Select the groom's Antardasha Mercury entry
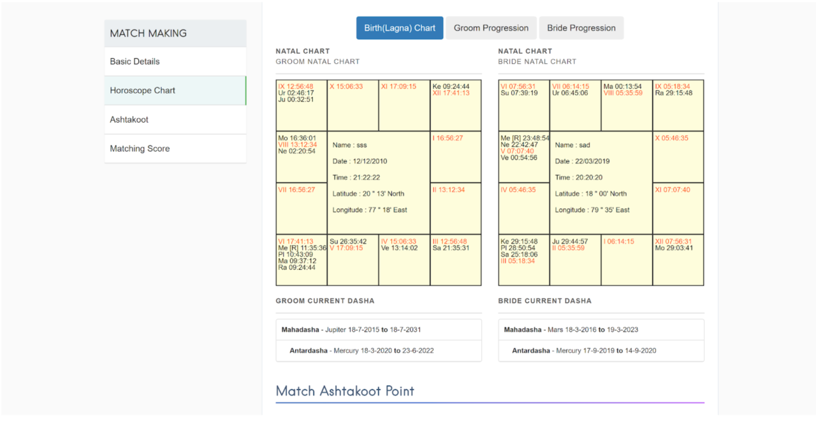Image resolution: width=816 pixels, height=421 pixels. [379, 350]
